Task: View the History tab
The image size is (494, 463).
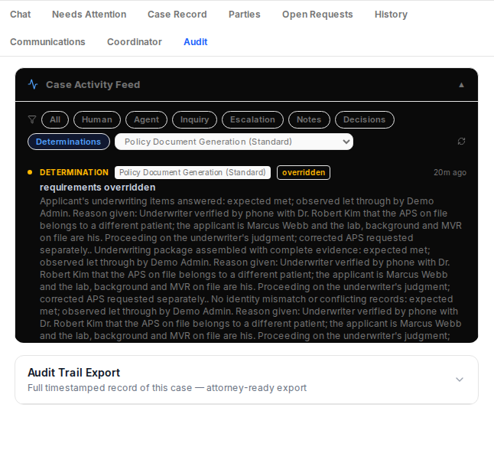Action: (x=391, y=15)
